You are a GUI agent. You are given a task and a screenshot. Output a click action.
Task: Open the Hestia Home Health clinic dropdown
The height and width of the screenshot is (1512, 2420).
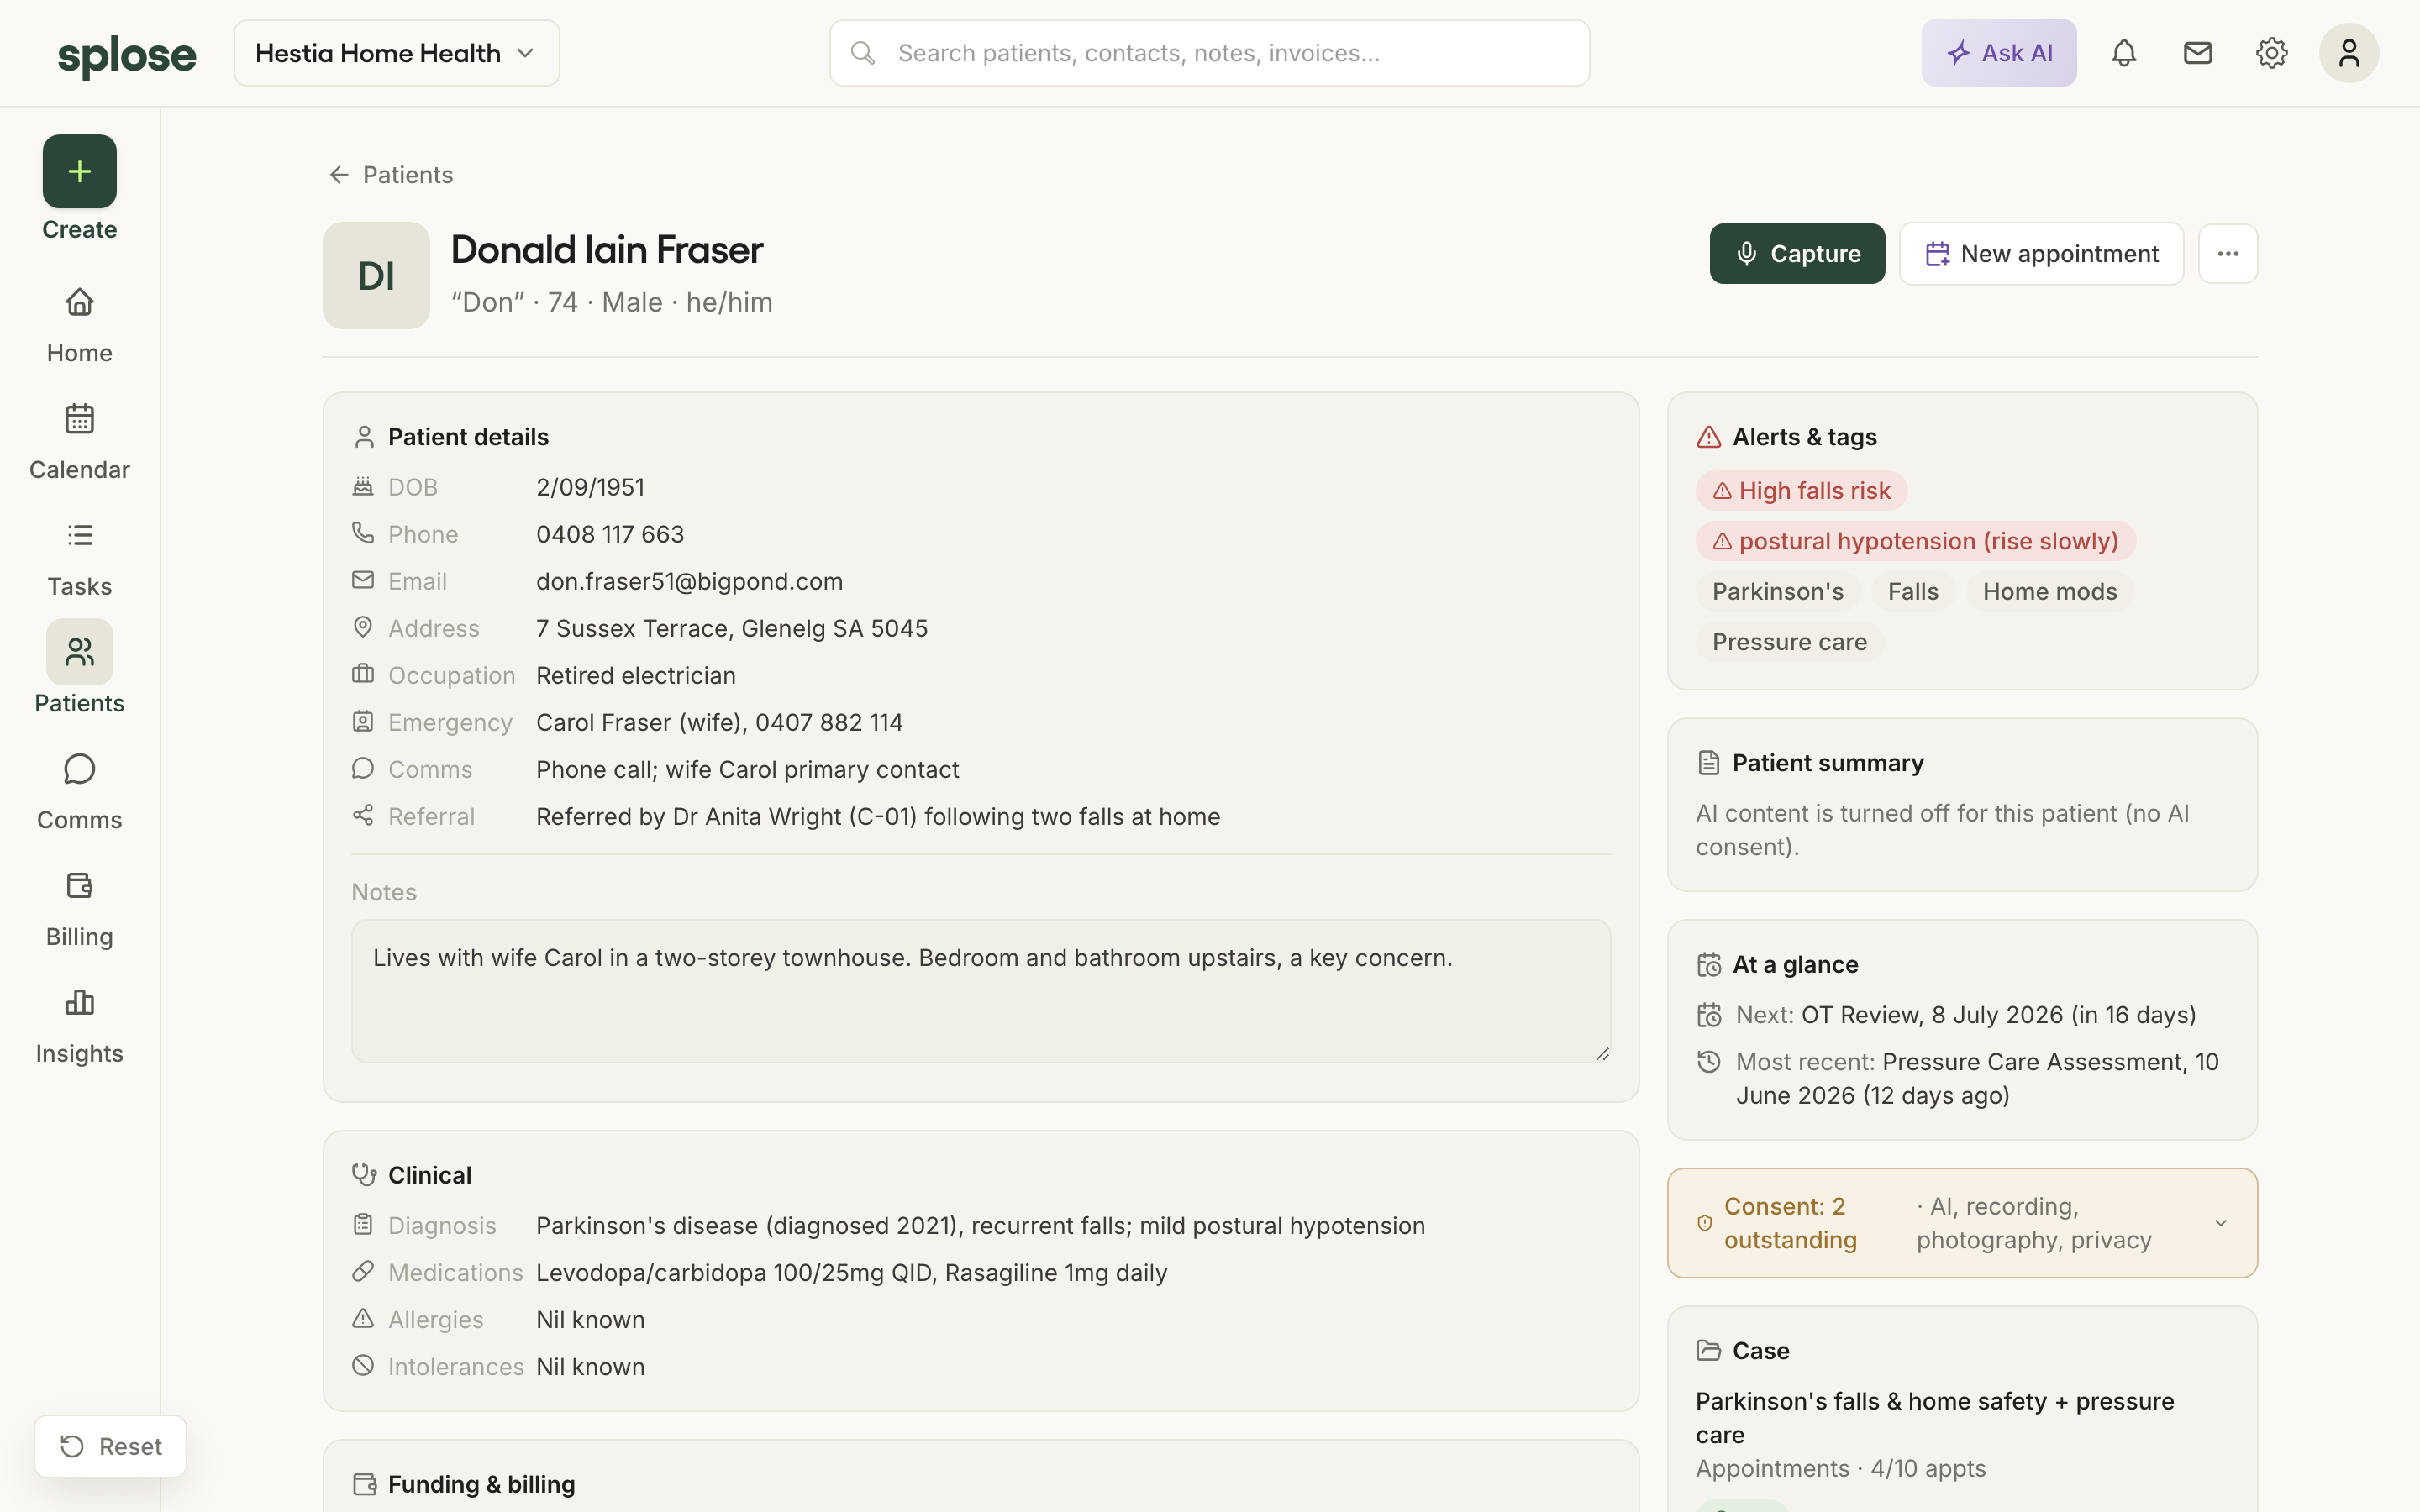(397, 53)
